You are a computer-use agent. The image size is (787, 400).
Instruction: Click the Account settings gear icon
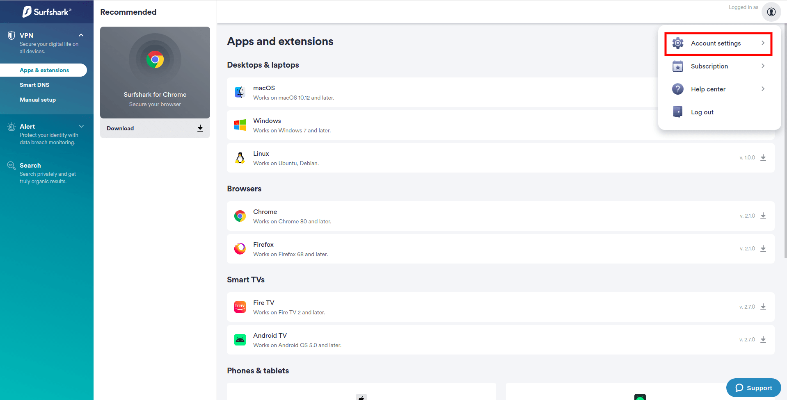point(678,43)
